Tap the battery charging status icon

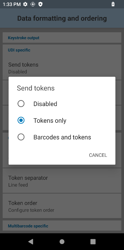tap(113, 4)
